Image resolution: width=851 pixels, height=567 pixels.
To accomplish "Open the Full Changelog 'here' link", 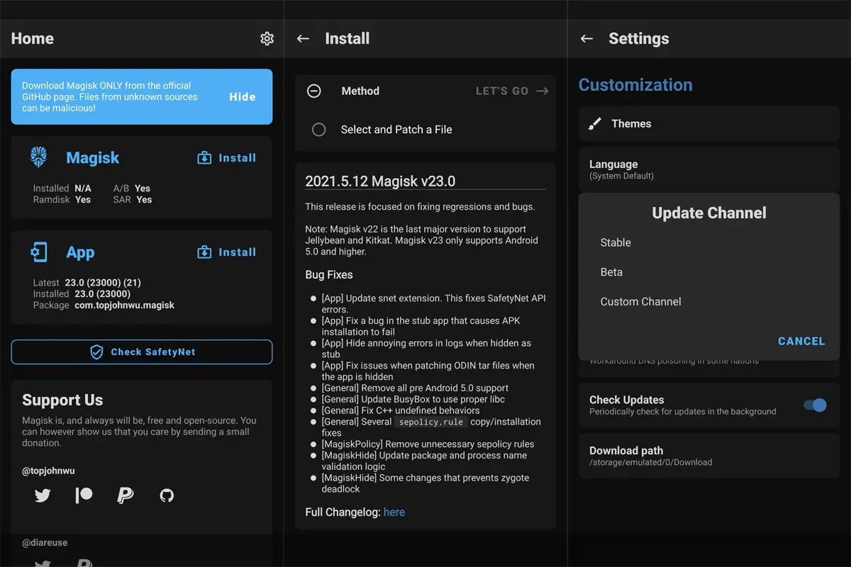I will pos(394,512).
